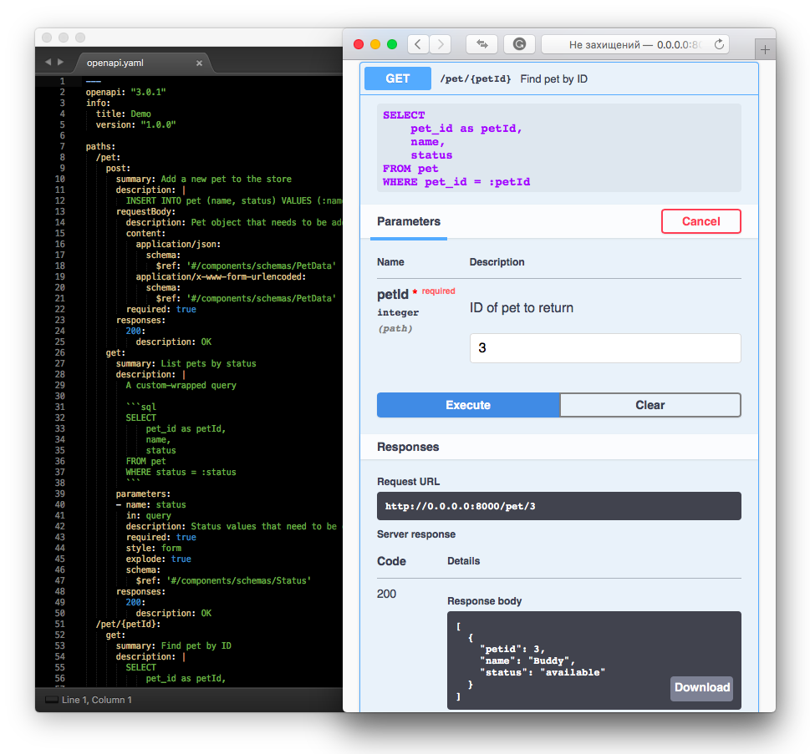
Task: Click the Responses section heading
Action: (x=408, y=447)
